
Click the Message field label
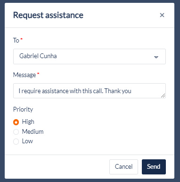pyautogui.click(x=25, y=75)
